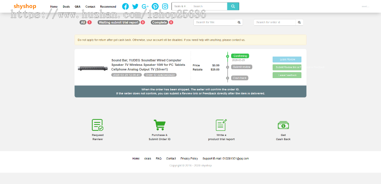The width and height of the screenshot is (381, 184).
Task: Click the teal header search button
Action: click(x=233, y=6)
